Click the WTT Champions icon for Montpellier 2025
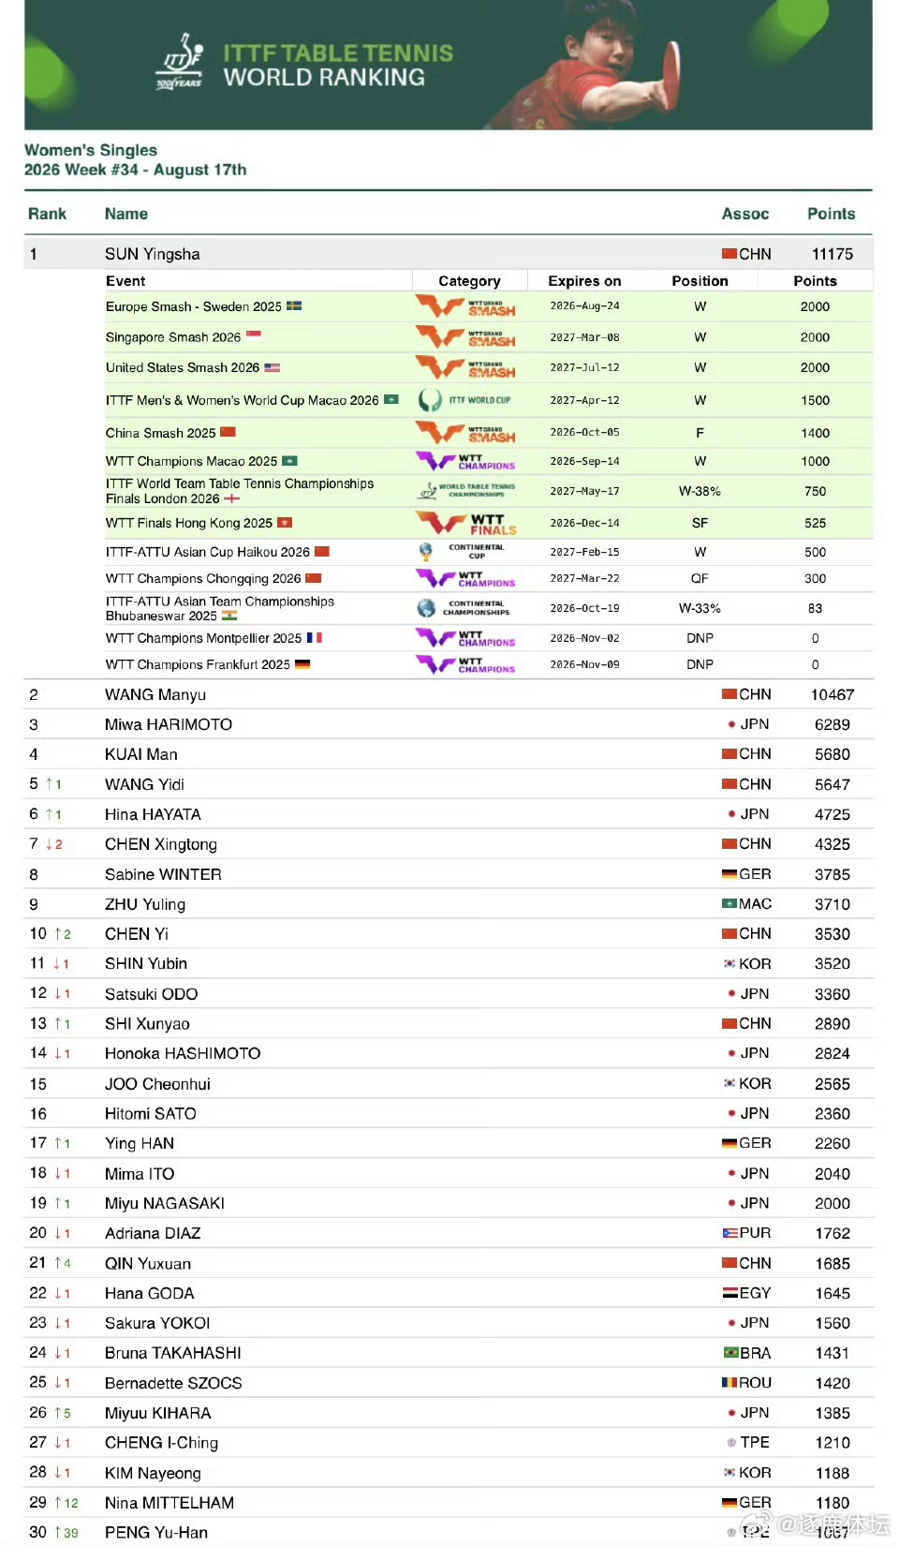The image size is (899, 1546). [x=465, y=638]
